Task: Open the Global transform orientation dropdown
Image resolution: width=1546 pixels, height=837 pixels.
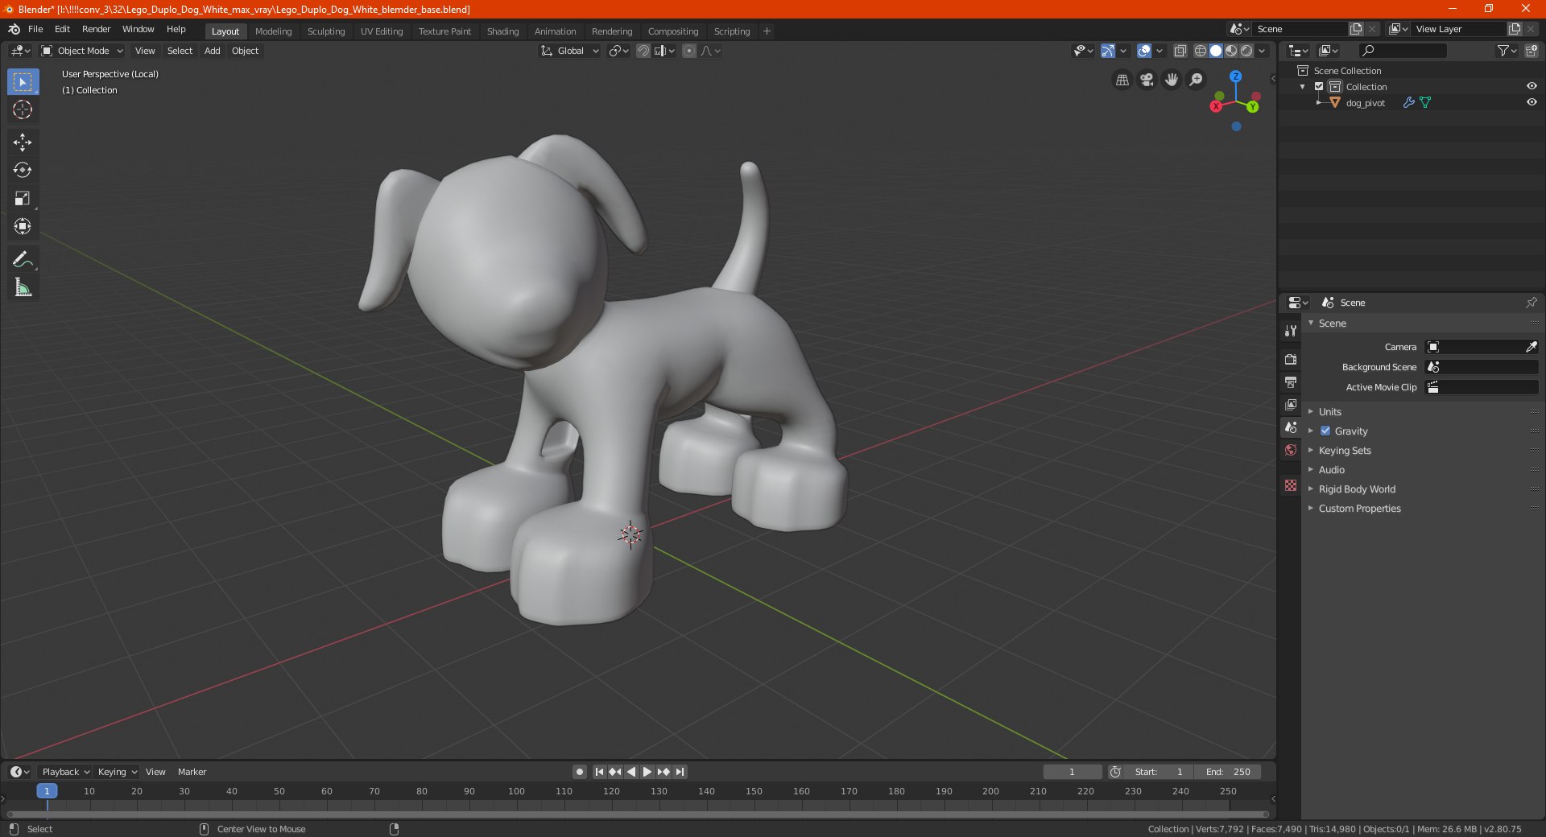Action: (570, 51)
